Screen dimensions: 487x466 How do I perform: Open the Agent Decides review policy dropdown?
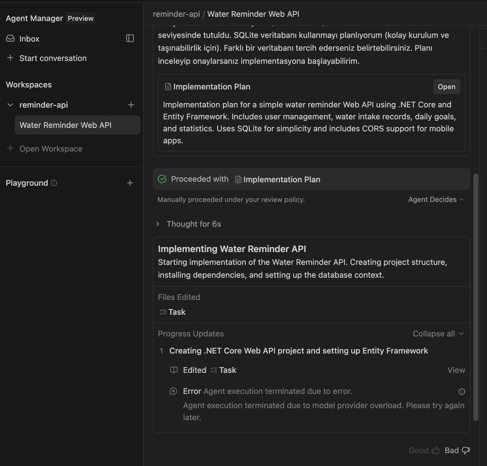pos(436,200)
